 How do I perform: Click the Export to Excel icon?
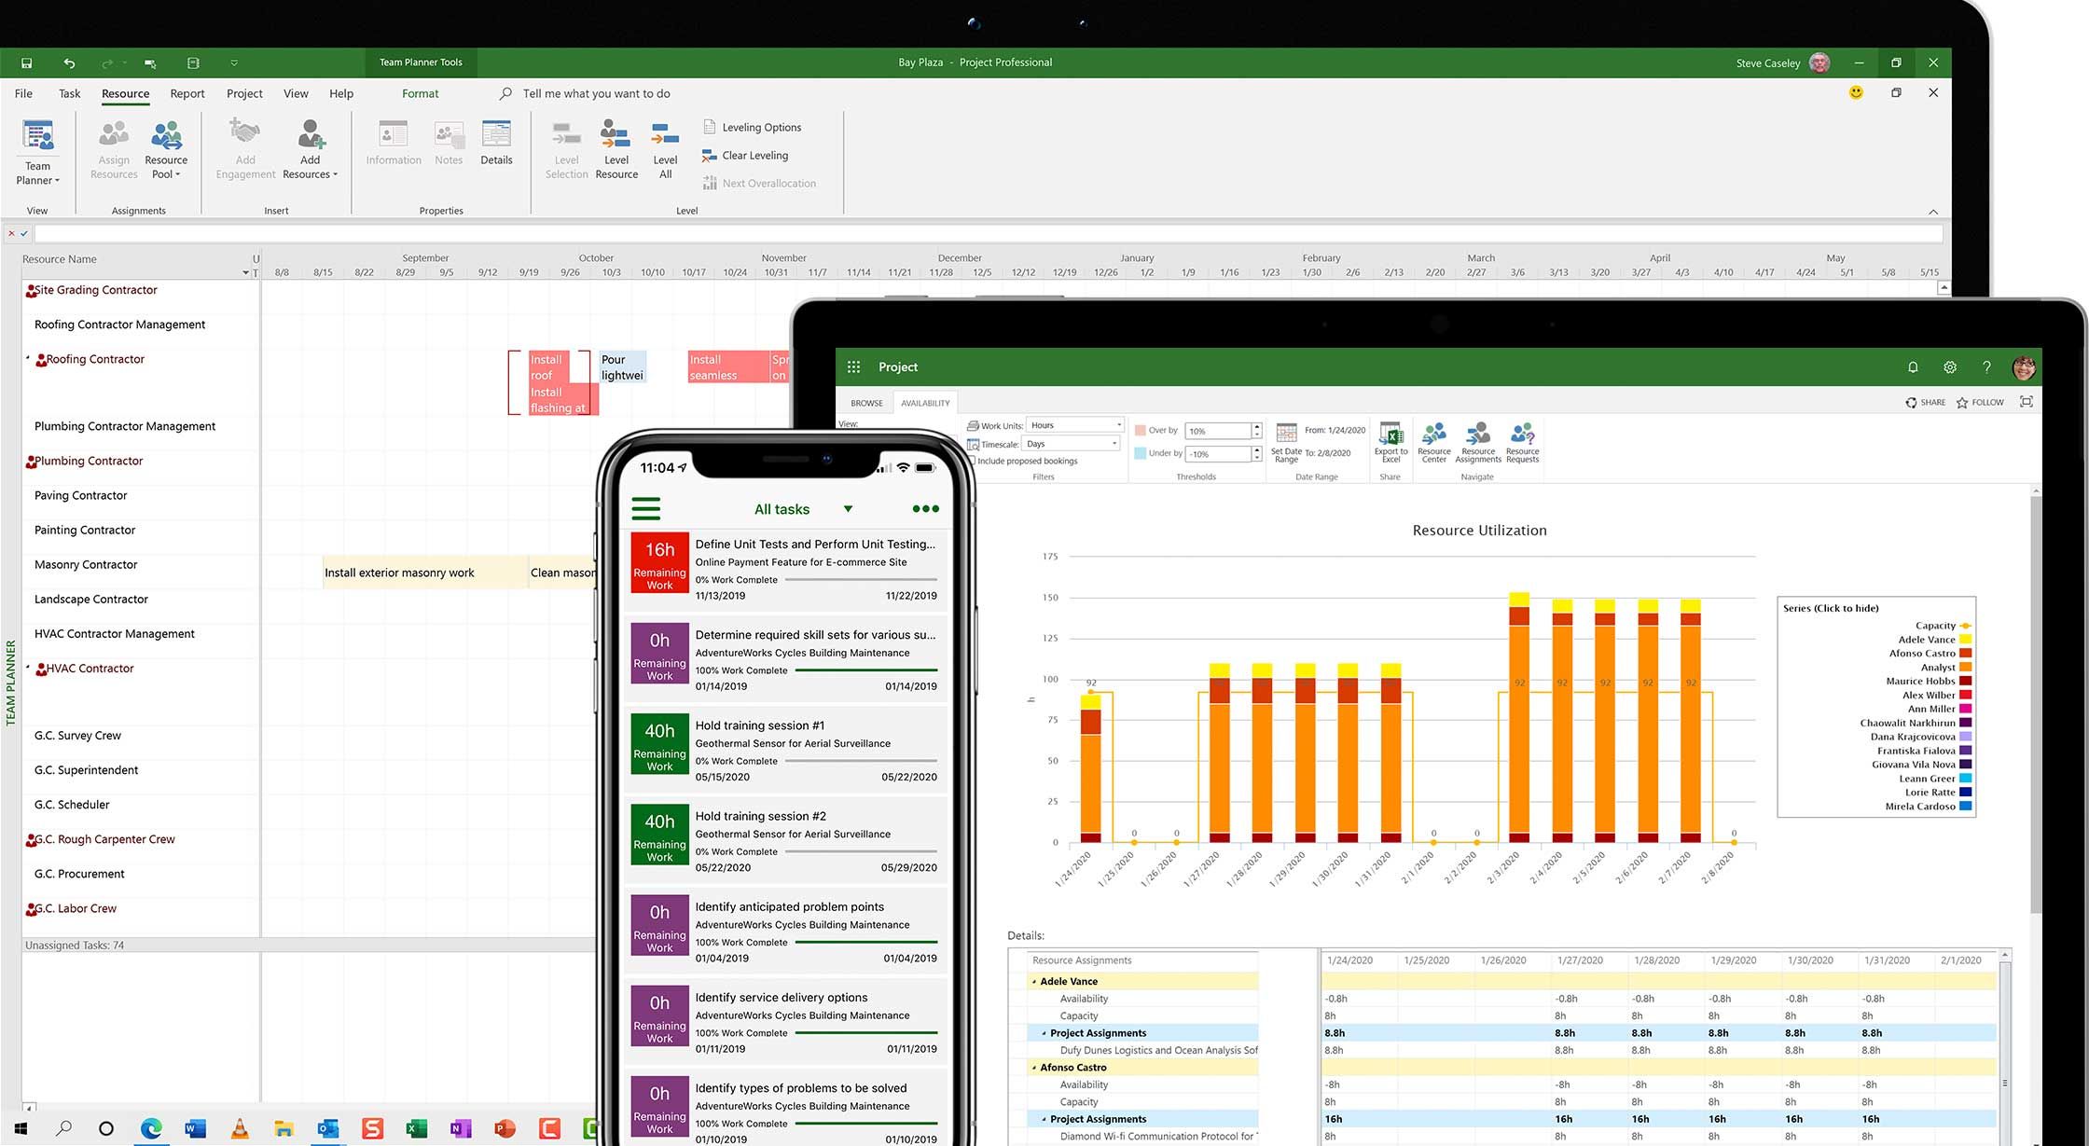[x=1390, y=435]
